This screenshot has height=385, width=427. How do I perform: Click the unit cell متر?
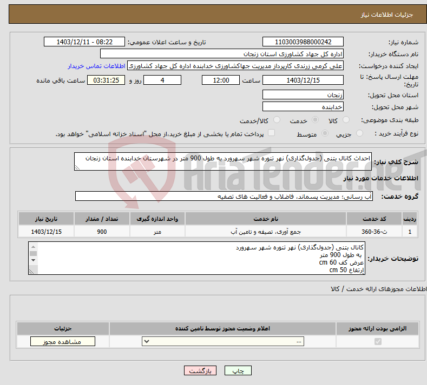pyautogui.click(x=157, y=232)
